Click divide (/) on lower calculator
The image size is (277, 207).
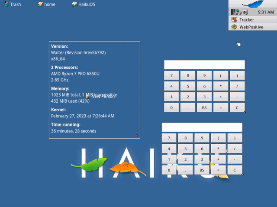235,149
